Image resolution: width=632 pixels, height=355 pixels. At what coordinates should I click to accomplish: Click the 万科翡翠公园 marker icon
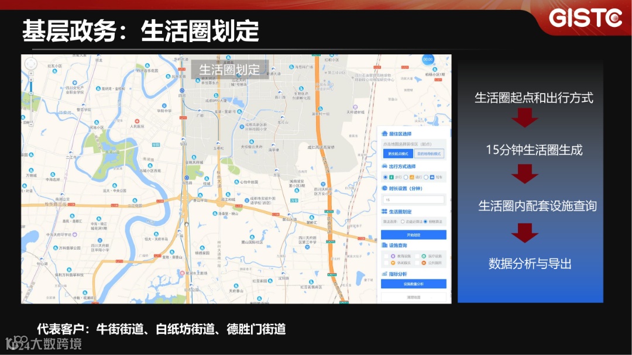coord(56,248)
